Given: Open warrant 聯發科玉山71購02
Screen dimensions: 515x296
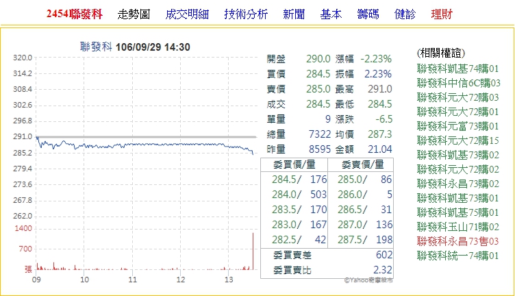Looking at the screenshot, I should 458,227.
